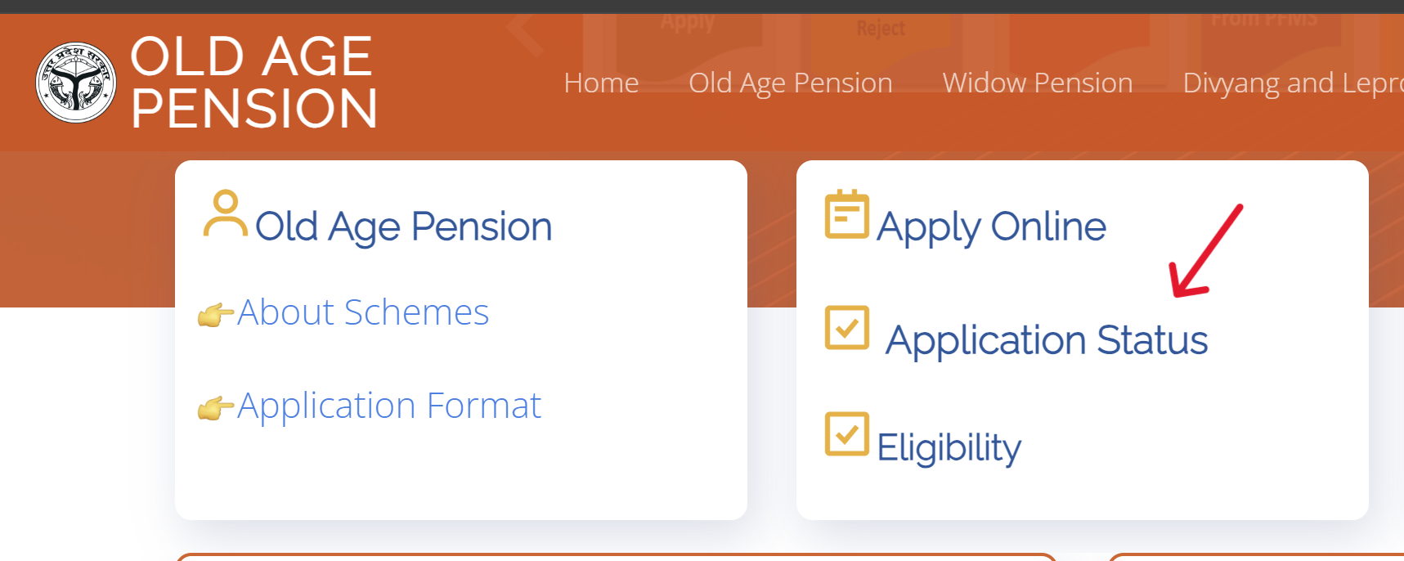
Task: Open the Application Format link
Action: click(388, 405)
